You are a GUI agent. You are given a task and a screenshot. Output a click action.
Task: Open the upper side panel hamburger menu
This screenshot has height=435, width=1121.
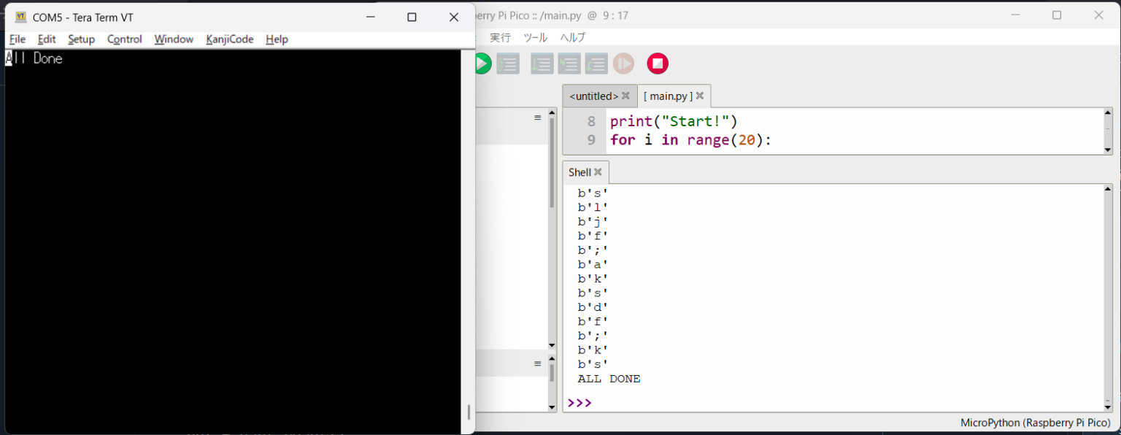[537, 117]
